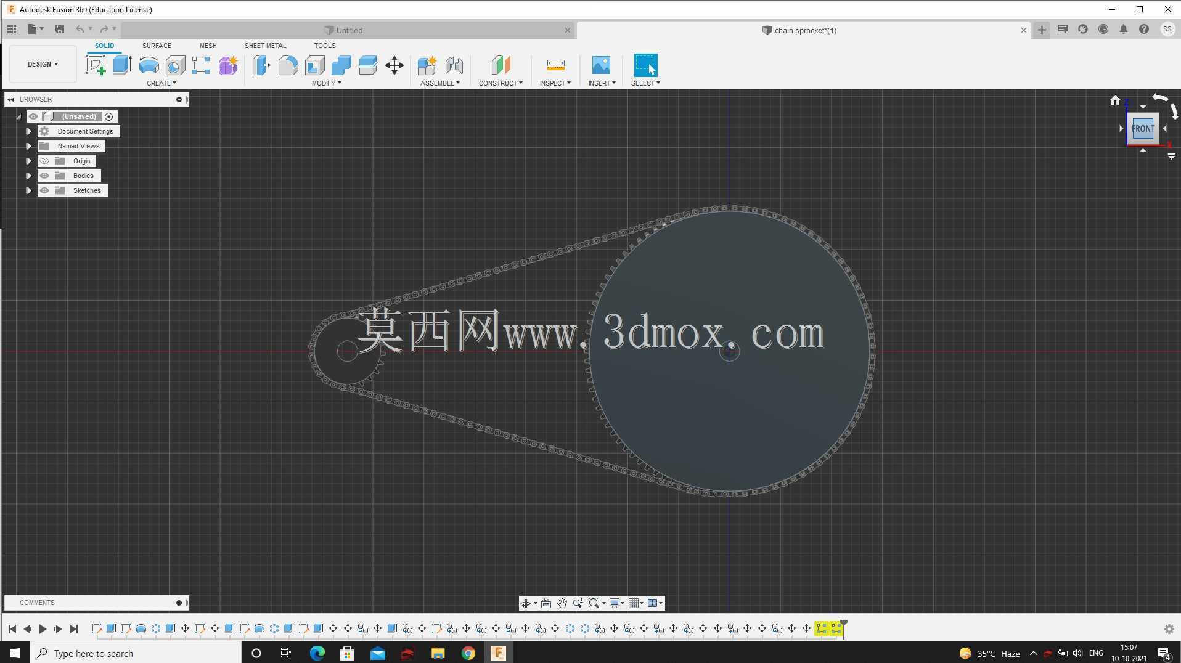Select the Offset Plane construct tool
This screenshot has height=663, width=1181.
coord(501,65)
